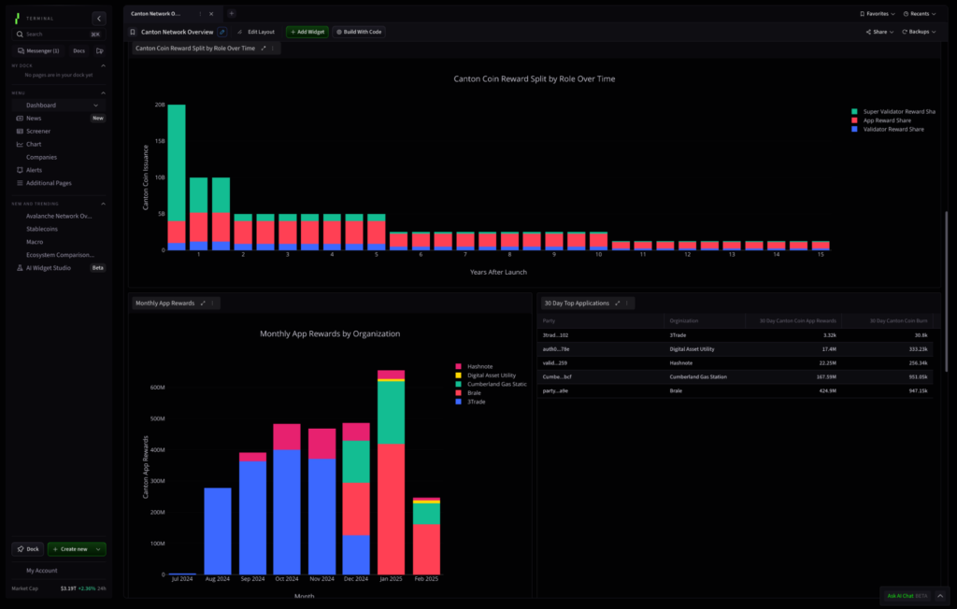This screenshot has height=609, width=957.
Task: Click the Screener icon in the sidebar
Action: (20, 131)
